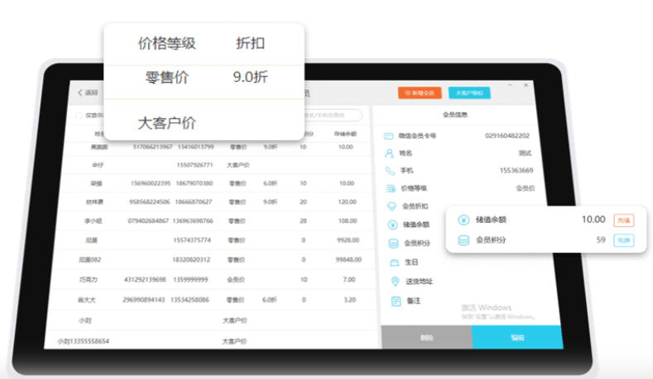The width and height of the screenshot is (653, 379).
Task: Select member row with card number 958568224506
Action: [x=214, y=202]
